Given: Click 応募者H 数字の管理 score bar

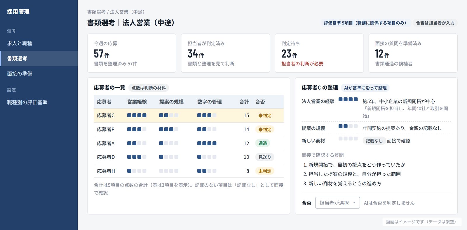Looking at the screenshot, I should click(207, 171).
